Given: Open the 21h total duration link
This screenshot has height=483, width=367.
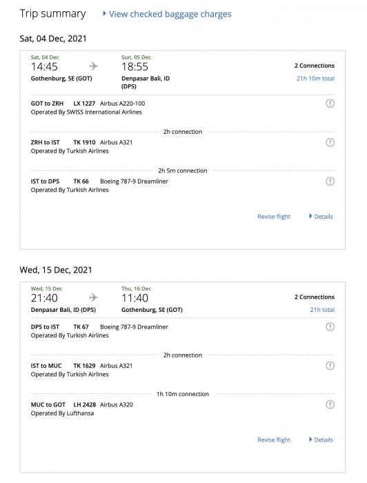Looking at the screenshot, I should click(322, 310).
